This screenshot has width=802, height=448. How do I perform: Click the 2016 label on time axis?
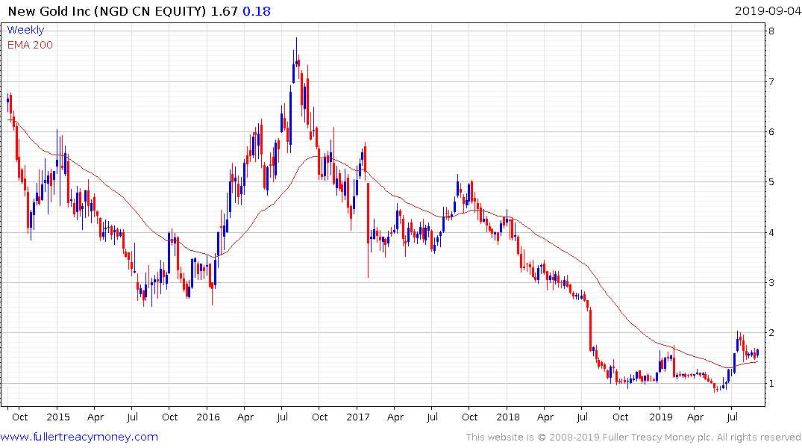point(207,417)
